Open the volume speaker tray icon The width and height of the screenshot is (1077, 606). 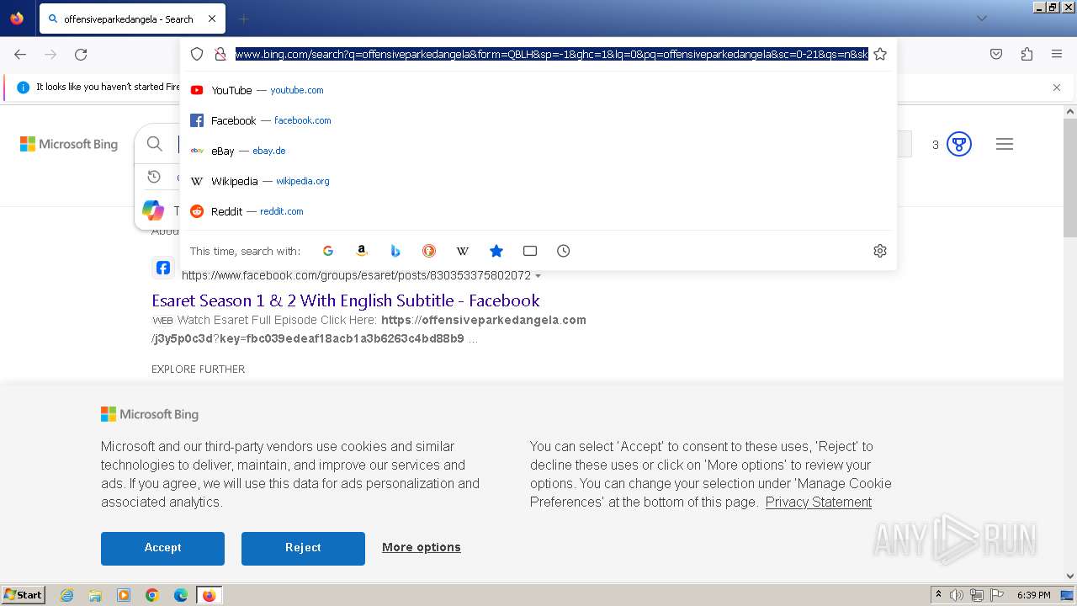957,595
